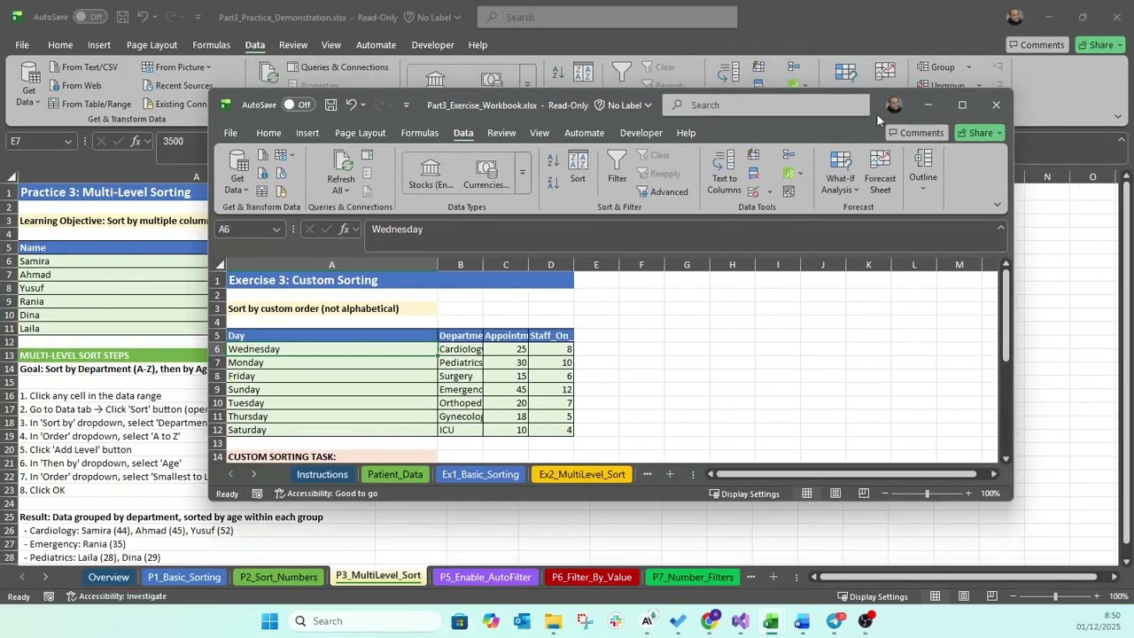Select Staff_On column header cell
The image size is (1134, 638).
(x=550, y=336)
